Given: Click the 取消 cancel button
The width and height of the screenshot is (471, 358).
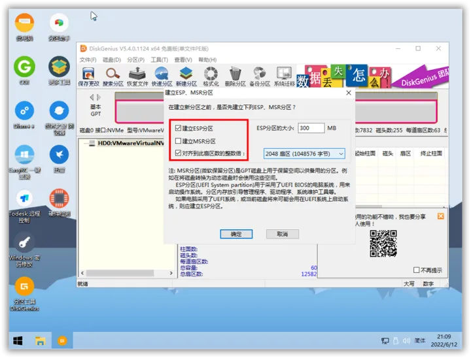Looking at the screenshot, I should [283, 234].
